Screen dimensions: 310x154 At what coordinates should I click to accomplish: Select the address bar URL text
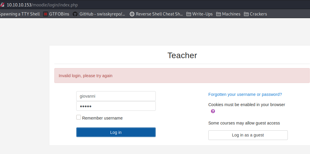point(42,5)
